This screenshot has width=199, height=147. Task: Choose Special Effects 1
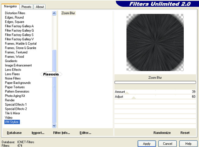coord(16,105)
